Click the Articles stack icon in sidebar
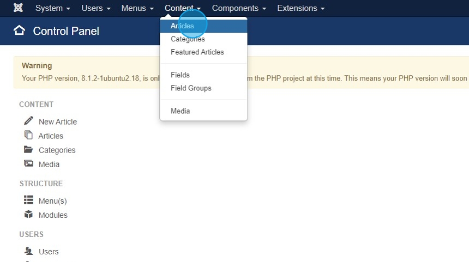The width and height of the screenshot is (469, 262). click(x=28, y=135)
